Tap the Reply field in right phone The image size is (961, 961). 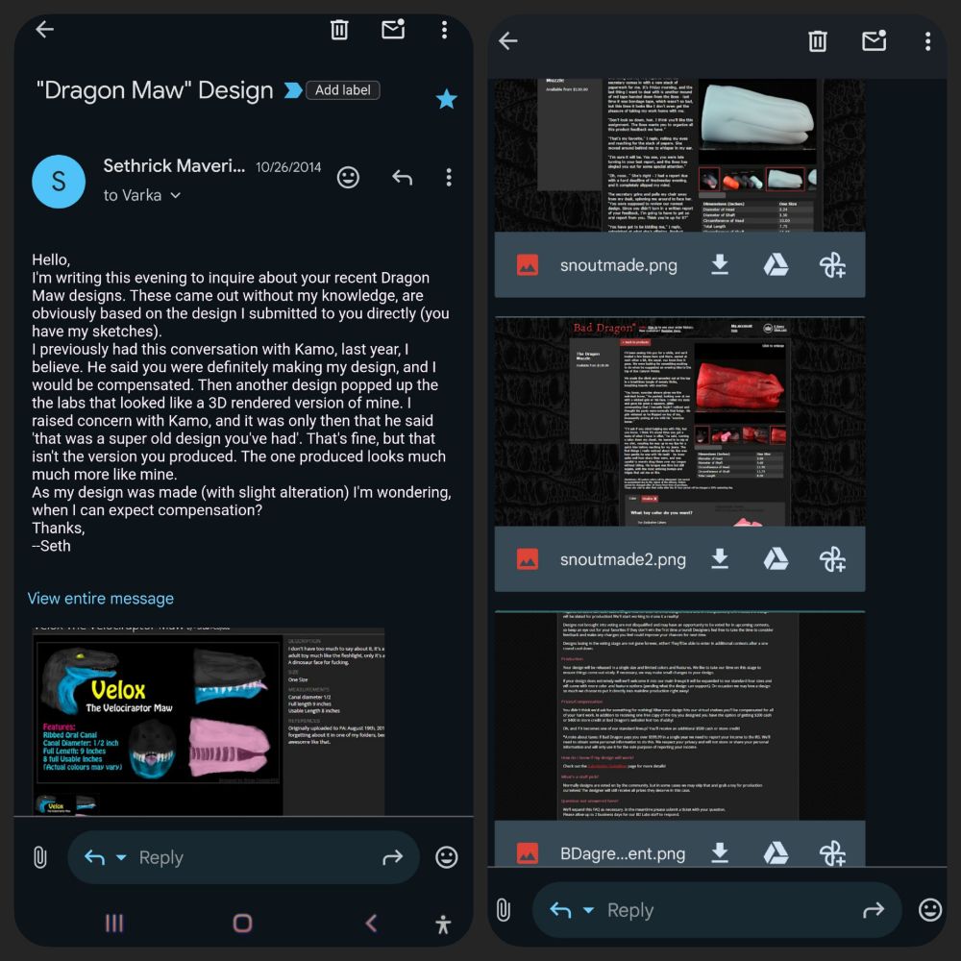pyautogui.click(x=717, y=910)
